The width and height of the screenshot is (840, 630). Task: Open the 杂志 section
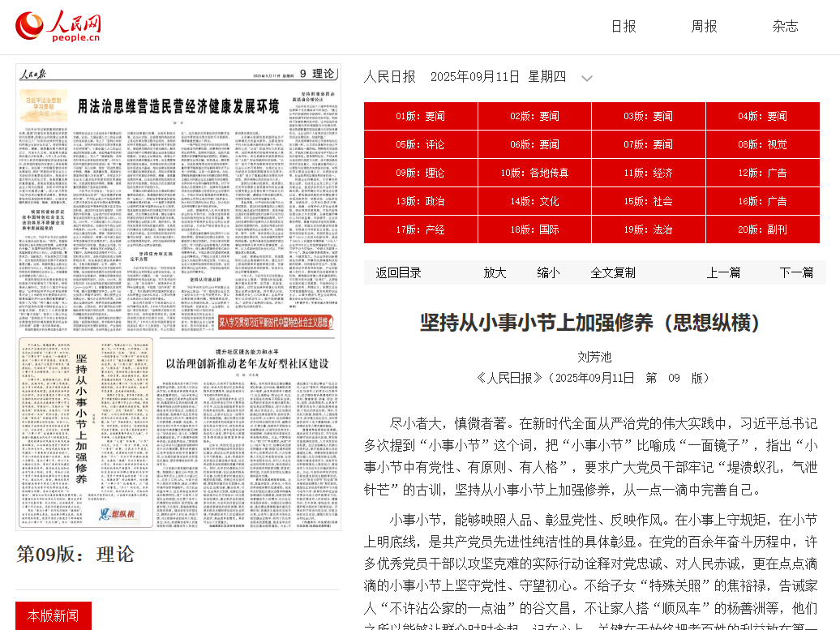click(x=786, y=26)
